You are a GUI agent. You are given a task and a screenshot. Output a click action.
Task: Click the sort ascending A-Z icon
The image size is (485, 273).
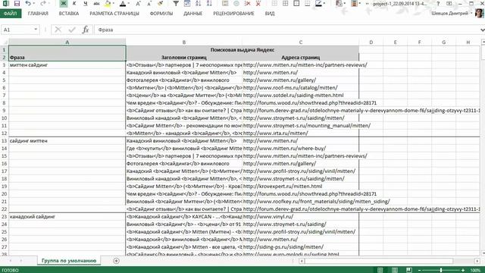coord(199,3)
